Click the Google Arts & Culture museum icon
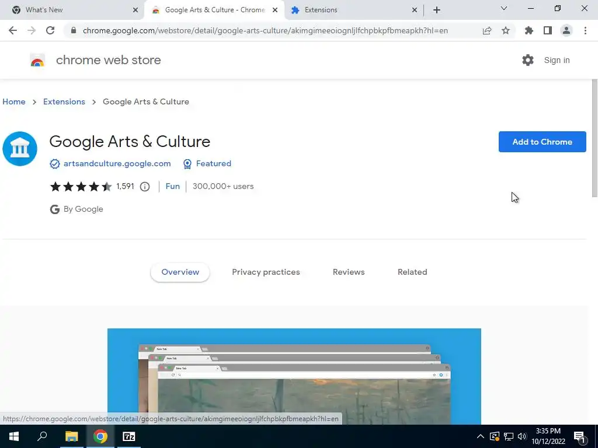This screenshot has width=598, height=448. [20, 149]
